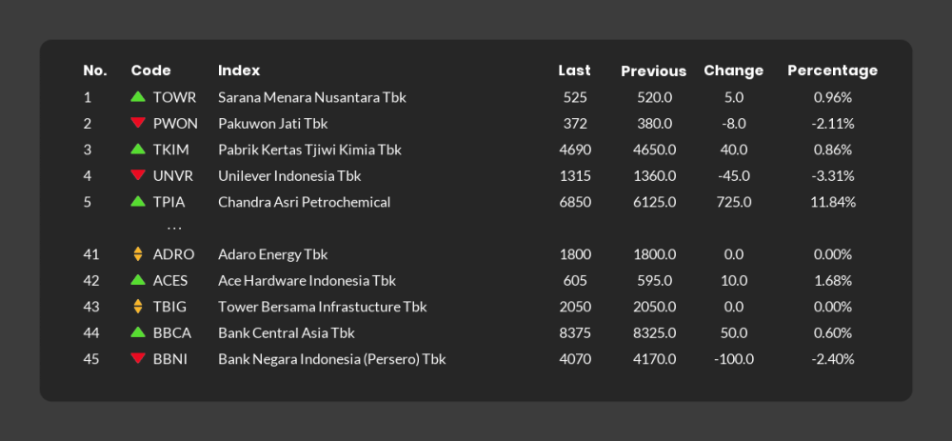Click the Change column header
This screenshot has width=952, height=441.
pos(733,71)
